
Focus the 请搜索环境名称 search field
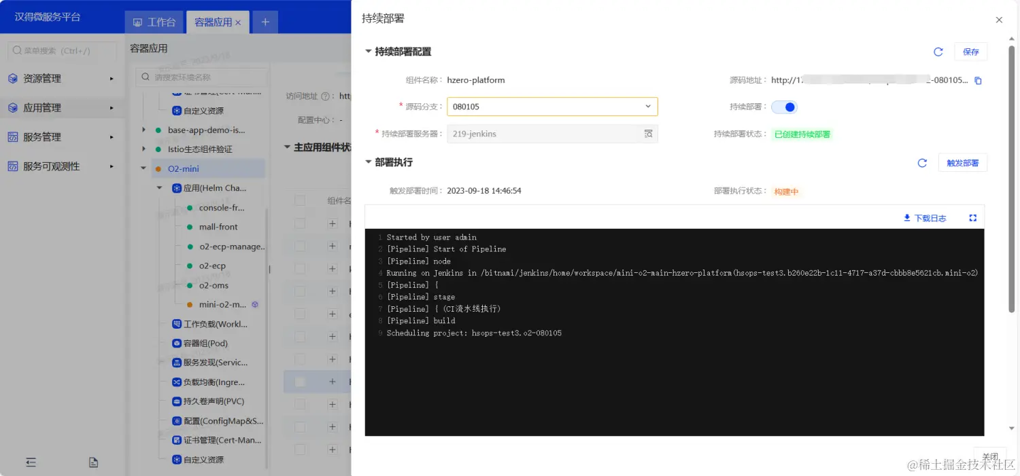click(x=200, y=77)
